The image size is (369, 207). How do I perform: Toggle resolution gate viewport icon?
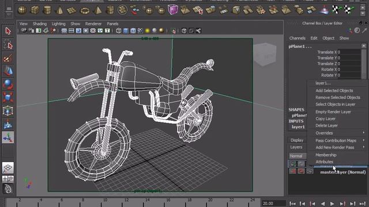coord(78,30)
